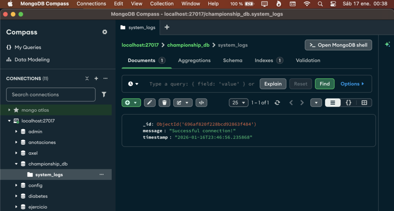Expand the Options query link
The image size is (394, 211).
352,84
